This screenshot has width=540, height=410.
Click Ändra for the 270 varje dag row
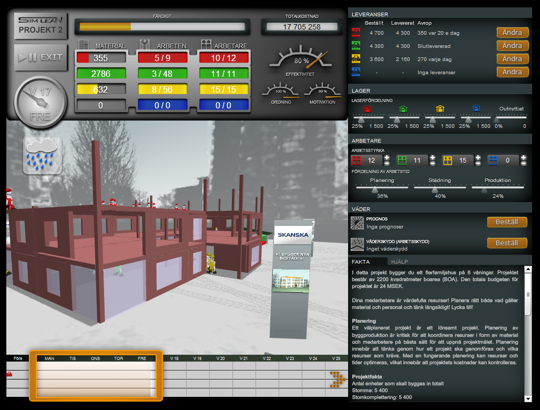pos(512,58)
